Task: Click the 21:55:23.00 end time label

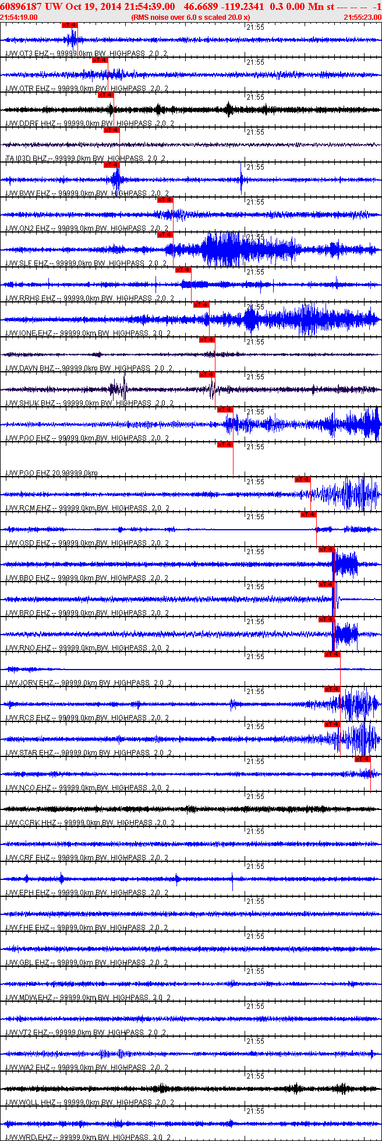Action: [362, 17]
